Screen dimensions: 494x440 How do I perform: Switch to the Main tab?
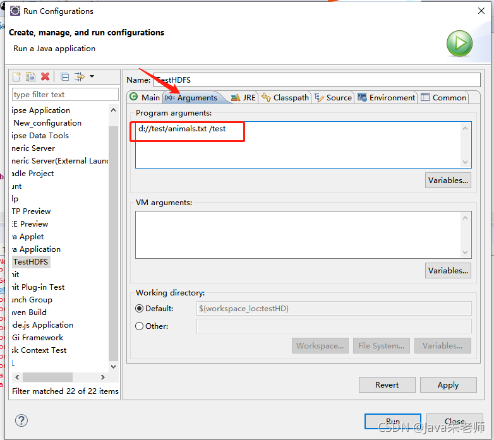(145, 98)
